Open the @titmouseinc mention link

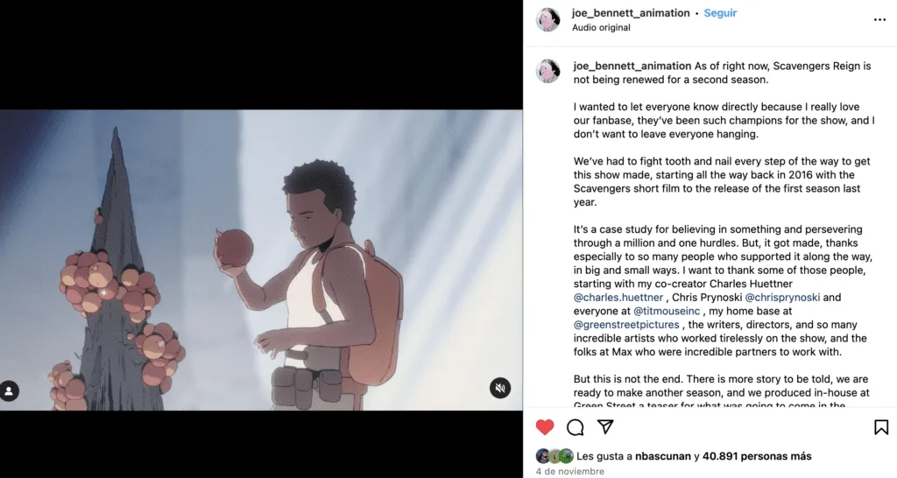click(667, 311)
